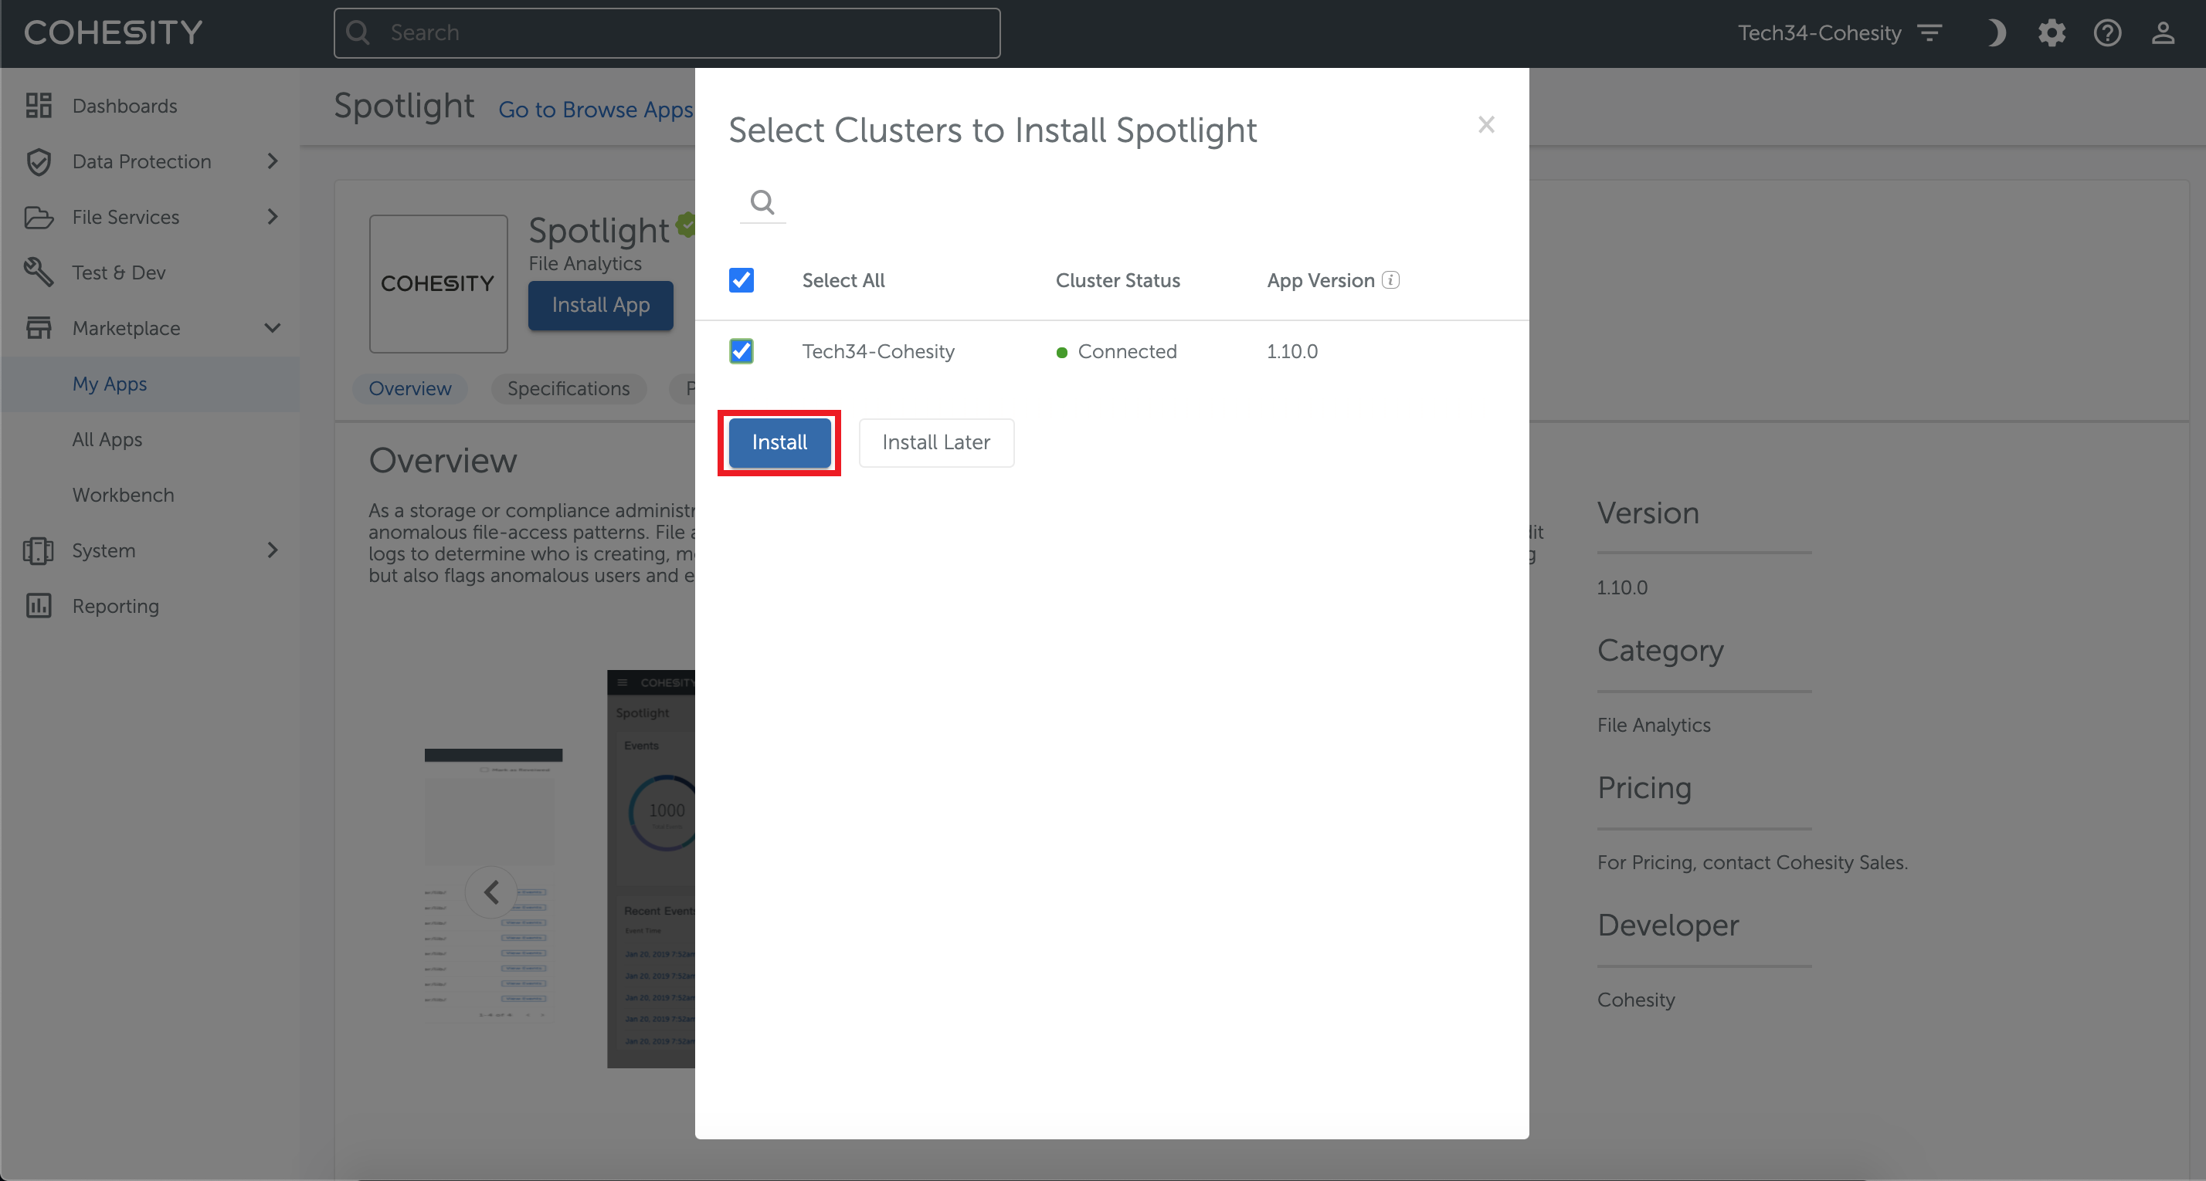Click the verified badge next to Spotlight
2206x1181 pixels.
686,224
